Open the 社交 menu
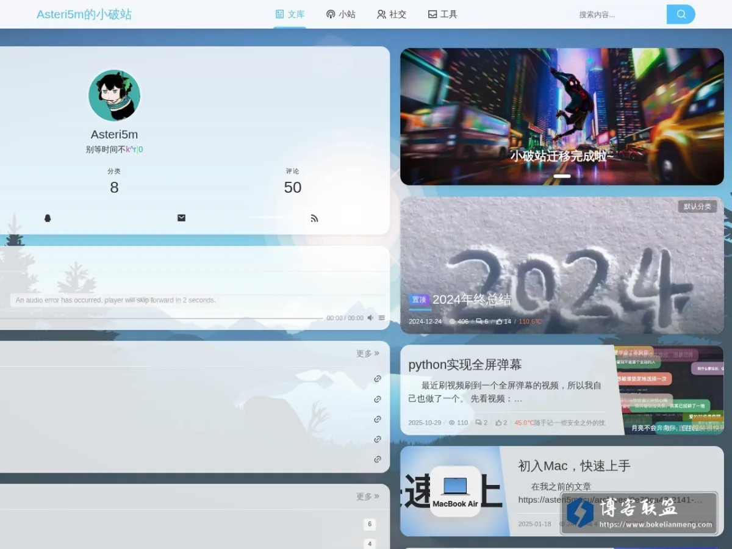Screen dimensions: 732x549 click(x=391, y=14)
